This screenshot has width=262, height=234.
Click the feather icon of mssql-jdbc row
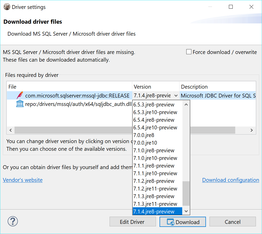(x=20, y=95)
